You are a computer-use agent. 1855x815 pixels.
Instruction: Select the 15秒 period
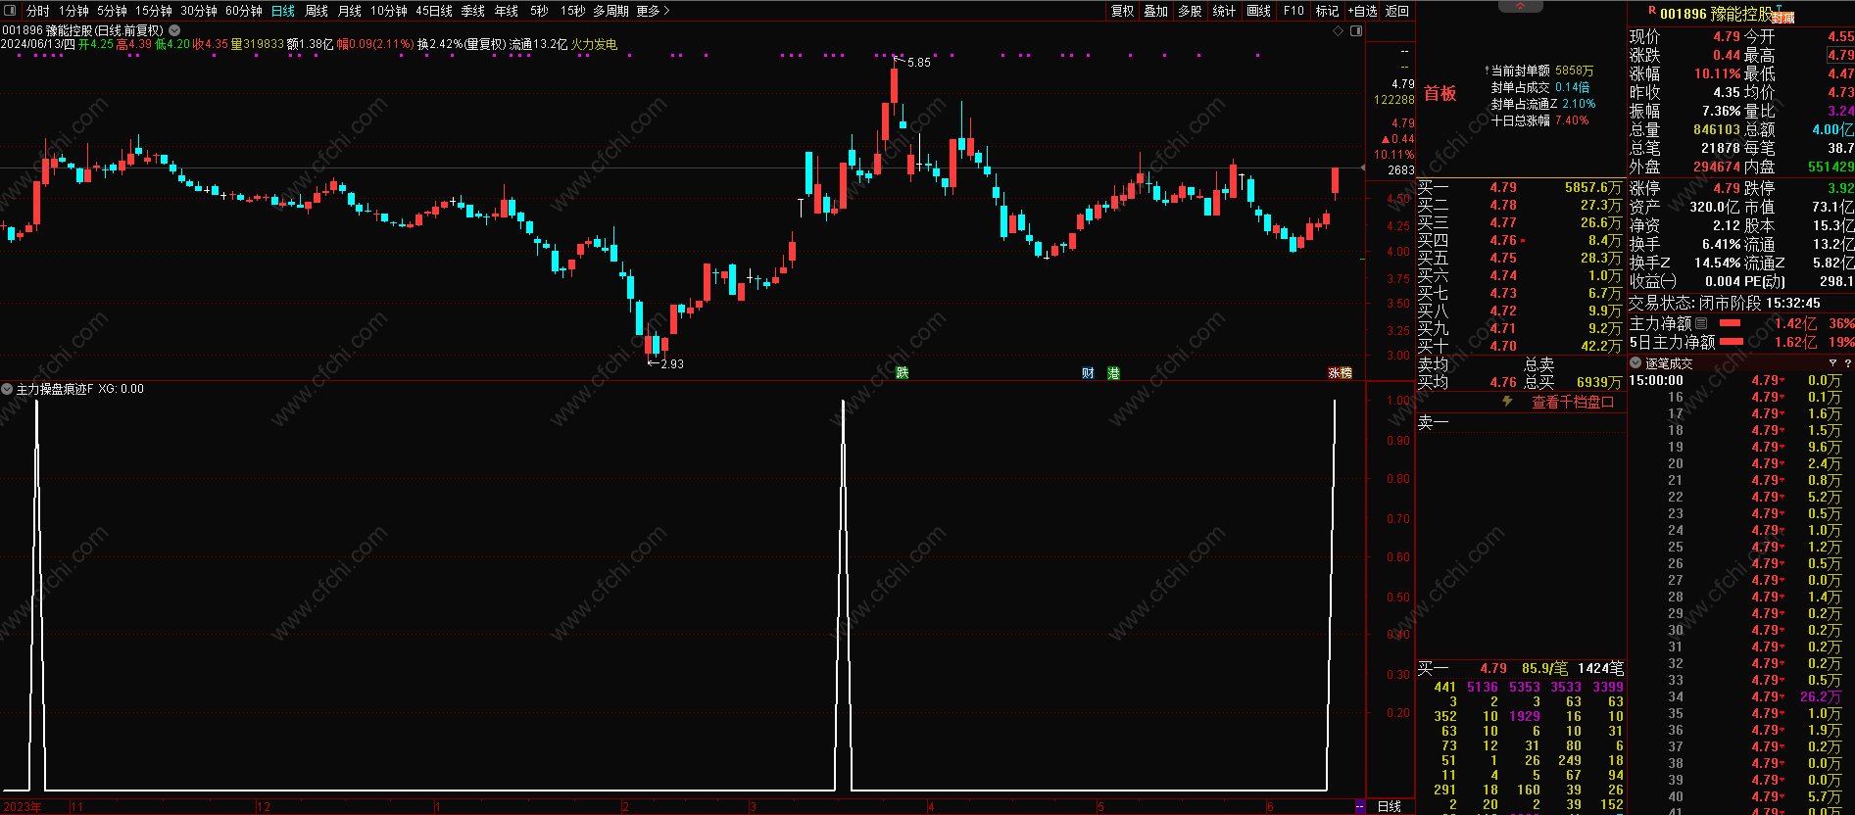(x=573, y=11)
